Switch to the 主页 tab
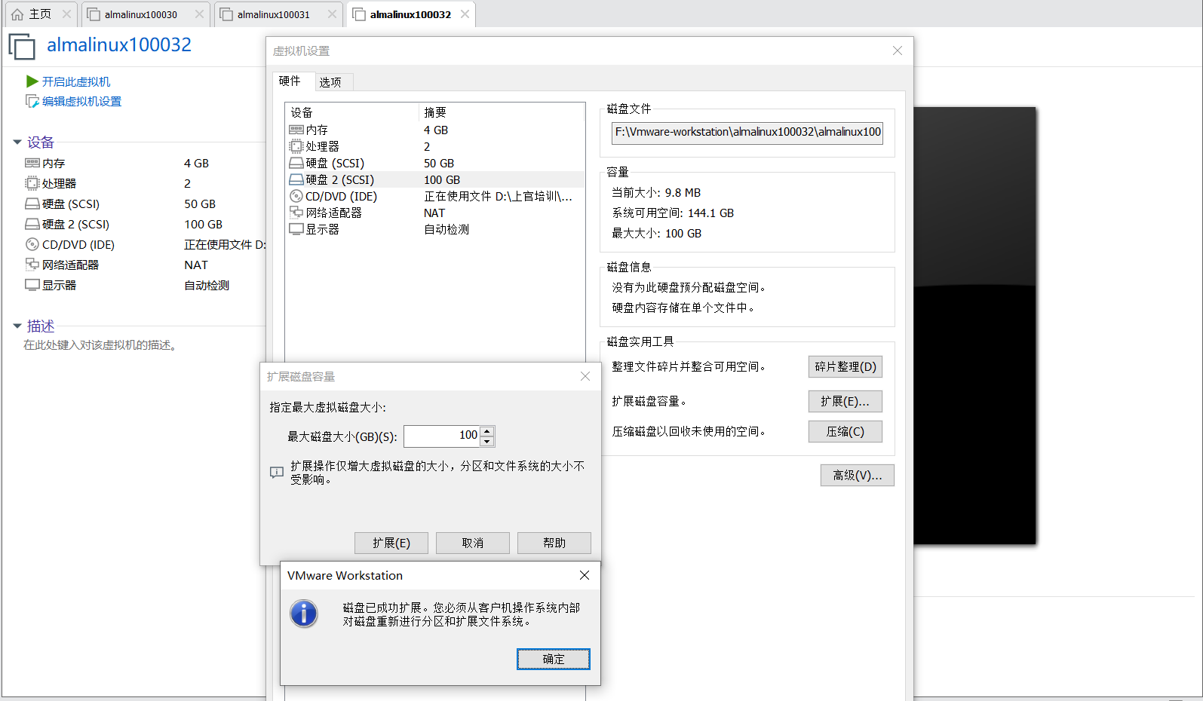1203x701 pixels. (x=40, y=14)
